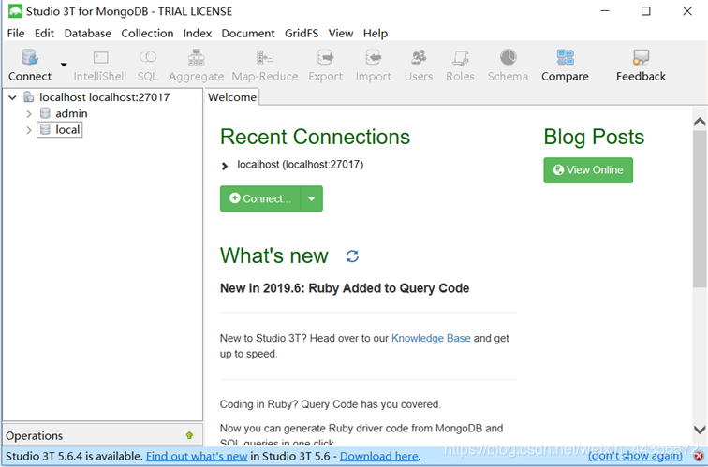The height and width of the screenshot is (467, 708).
Task: Open the Collection menu
Action: pyautogui.click(x=147, y=34)
